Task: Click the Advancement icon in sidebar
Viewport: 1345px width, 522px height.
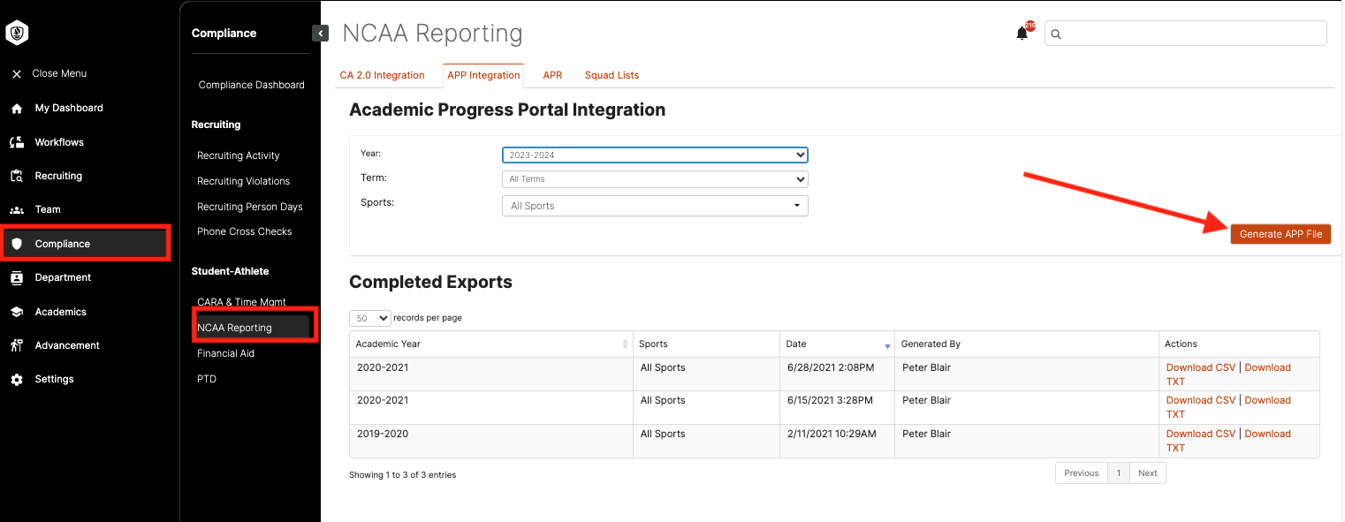Action: (x=17, y=345)
